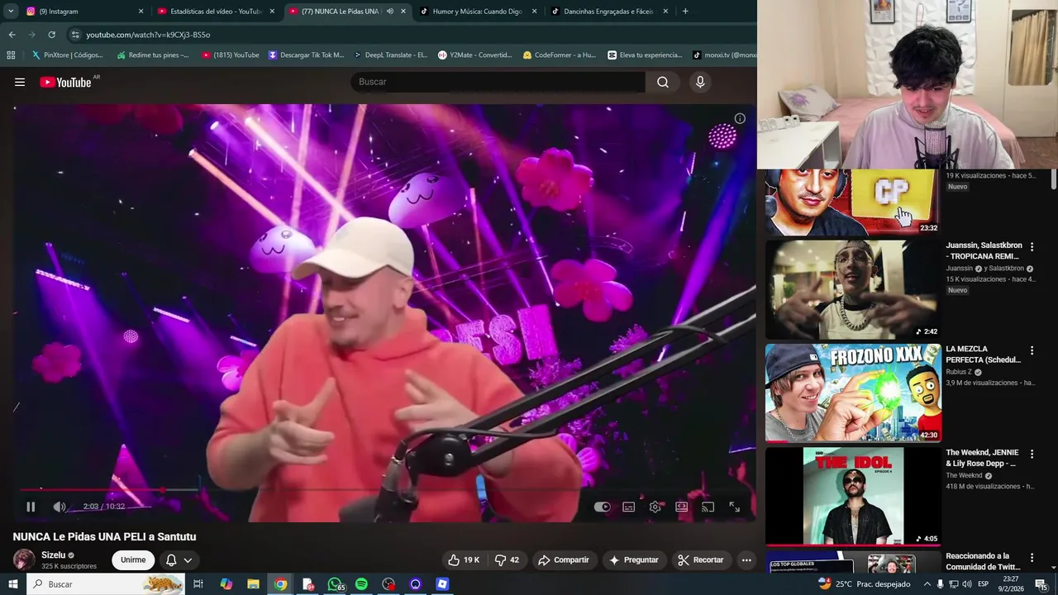Screen dimensions: 1058x595
Task: Open the video info card icon
Action: tap(740, 118)
